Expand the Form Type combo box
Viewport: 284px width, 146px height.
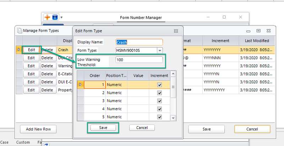[159, 50]
